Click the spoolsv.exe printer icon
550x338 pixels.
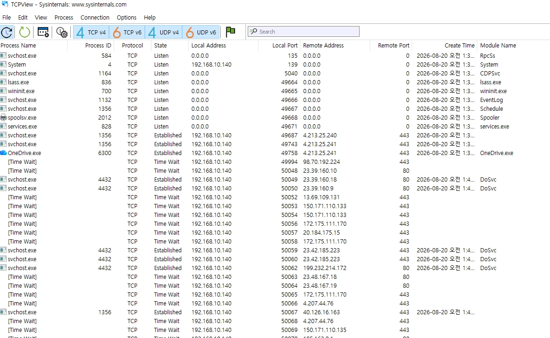click(x=4, y=117)
